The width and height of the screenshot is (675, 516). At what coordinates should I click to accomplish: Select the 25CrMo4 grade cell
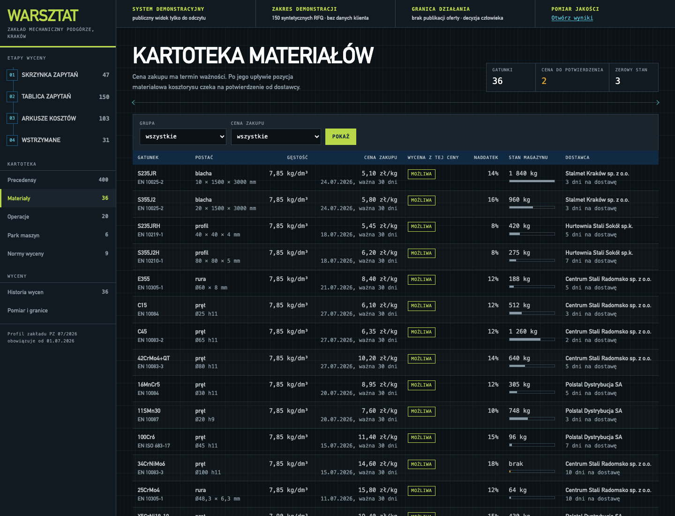(x=162, y=494)
